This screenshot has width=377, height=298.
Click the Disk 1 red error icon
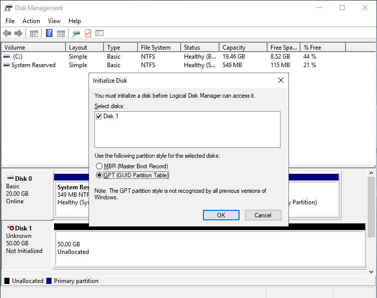coord(11,228)
